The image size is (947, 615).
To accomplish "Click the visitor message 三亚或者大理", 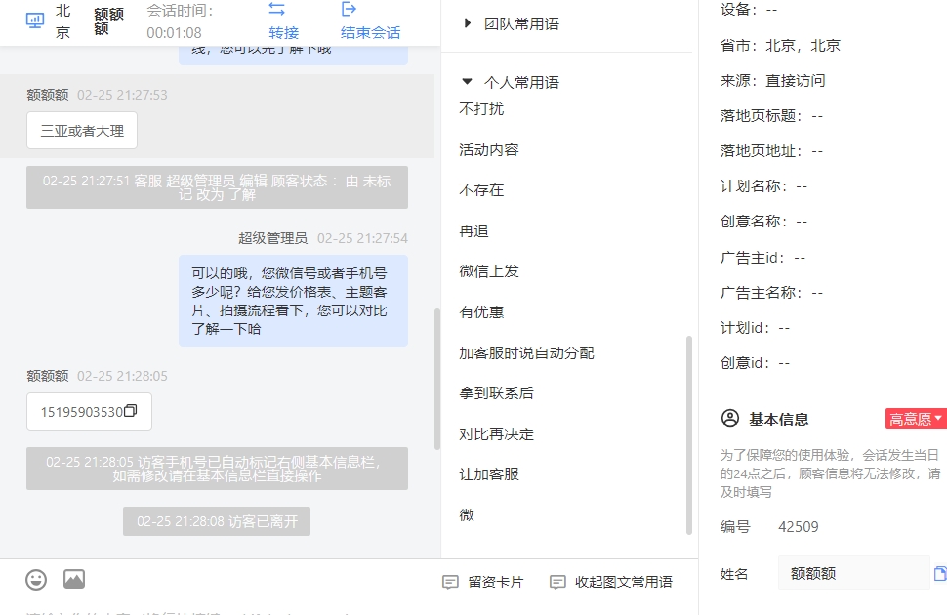I will click(82, 131).
